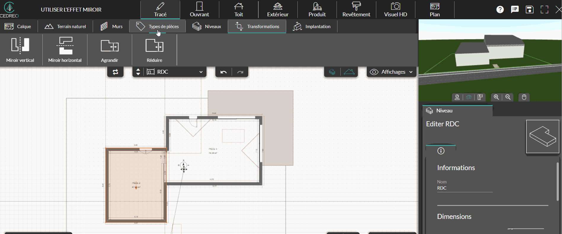Switch to the Murs submenu
Screen dimensions: 562x234
(111, 27)
